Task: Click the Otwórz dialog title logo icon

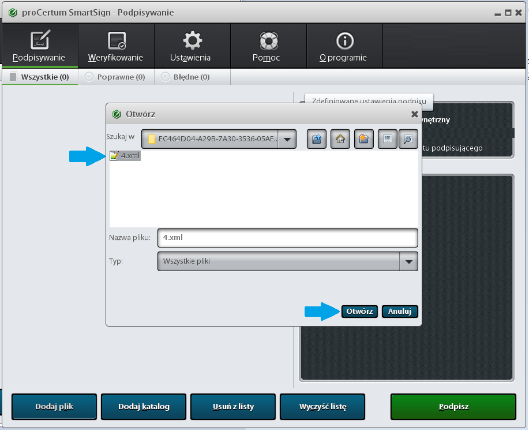Action: click(x=117, y=114)
